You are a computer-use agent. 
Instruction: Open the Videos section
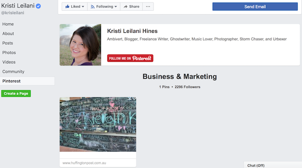pyautogui.click(x=9, y=62)
